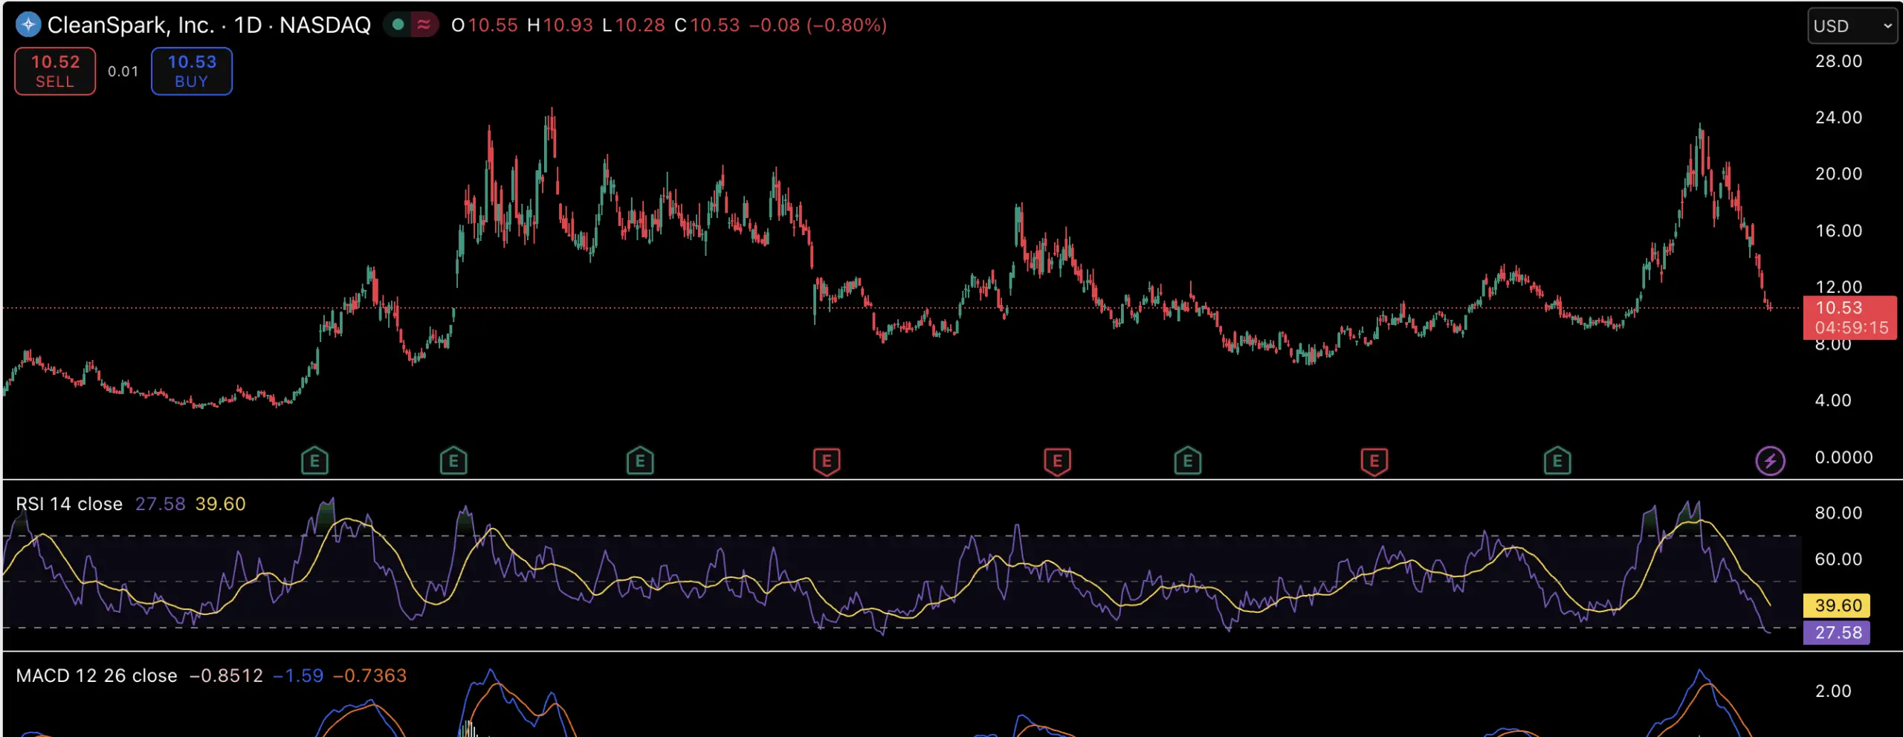Image resolution: width=1903 pixels, height=737 pixels.
Task: Click the purple 27.58 RSI axis label
Action: (1837, 633)
